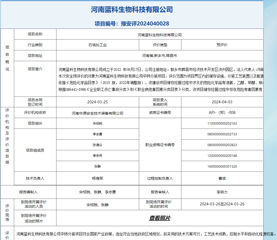Select on-site date range 2024-03-26至2024-03-26

point(222,204)
